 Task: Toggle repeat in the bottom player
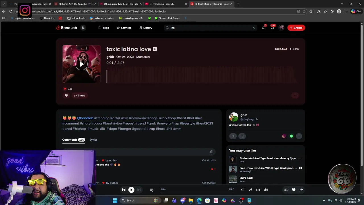(x=243, y=190)
